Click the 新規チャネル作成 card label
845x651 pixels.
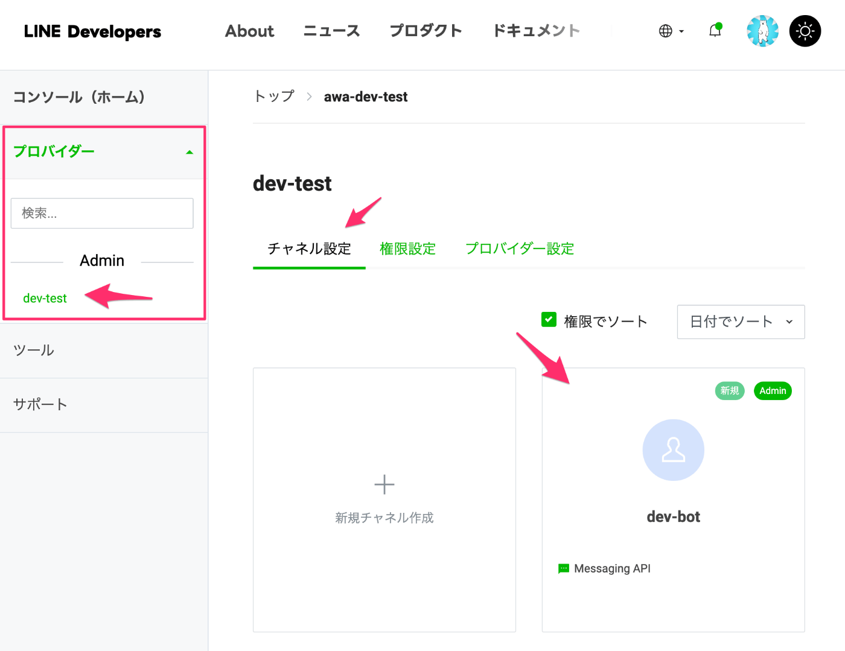click(x=384, y=518)
